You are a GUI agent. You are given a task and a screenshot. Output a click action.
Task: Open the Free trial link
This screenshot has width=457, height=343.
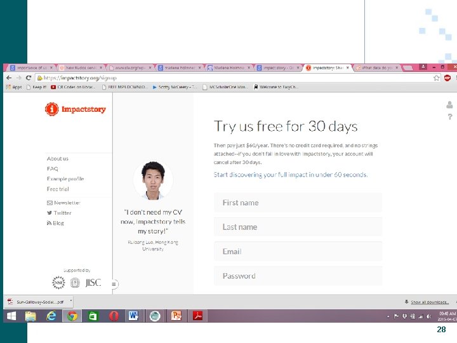coord(58,189)
